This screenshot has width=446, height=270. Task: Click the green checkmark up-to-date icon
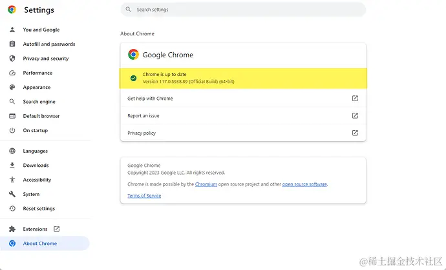[x=133, y=78]
